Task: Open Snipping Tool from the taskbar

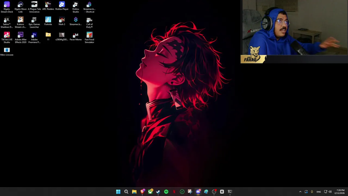Action: (190, 192)
